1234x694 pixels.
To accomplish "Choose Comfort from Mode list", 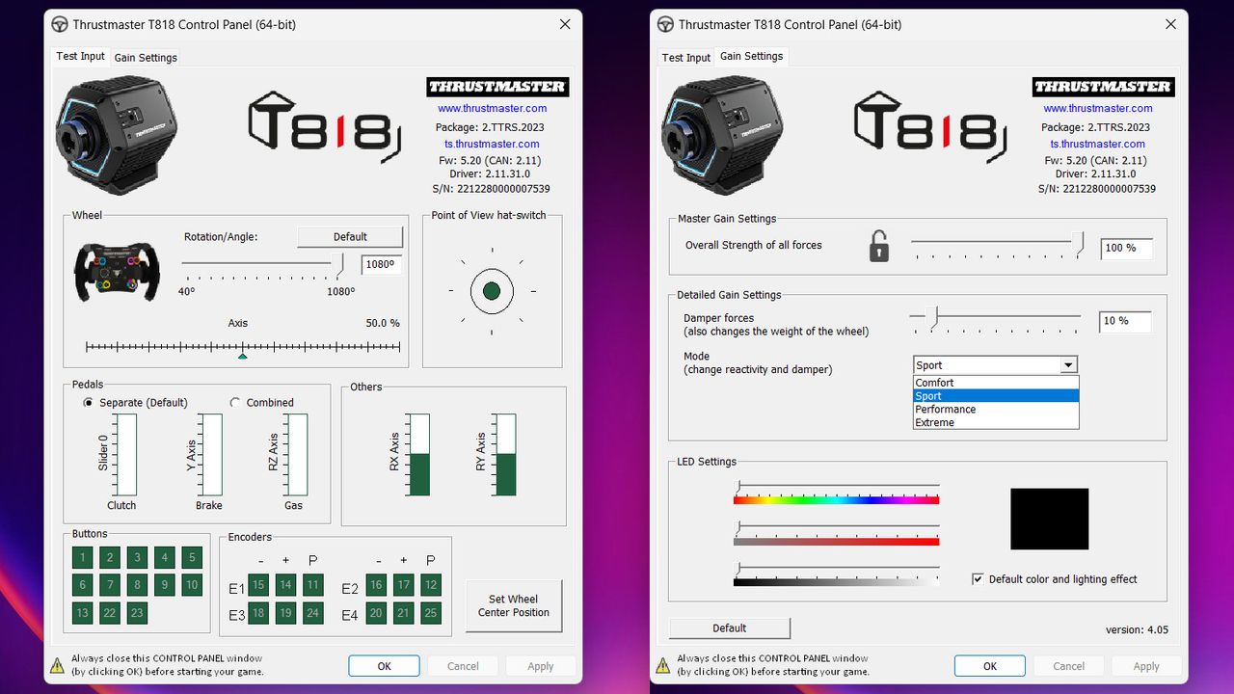I will (996, 383).
